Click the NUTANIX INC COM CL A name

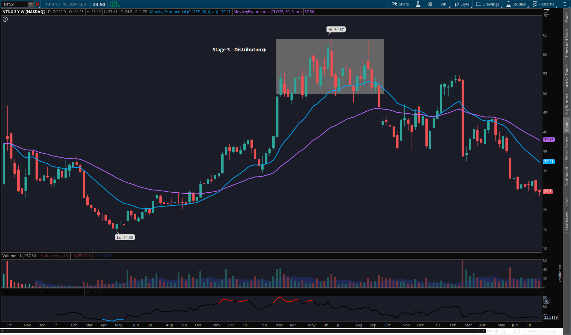[66, 4]
